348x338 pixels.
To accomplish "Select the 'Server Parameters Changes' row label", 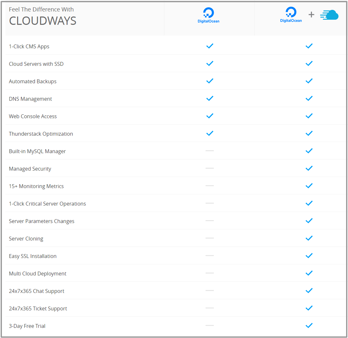I will coord(42,221).
